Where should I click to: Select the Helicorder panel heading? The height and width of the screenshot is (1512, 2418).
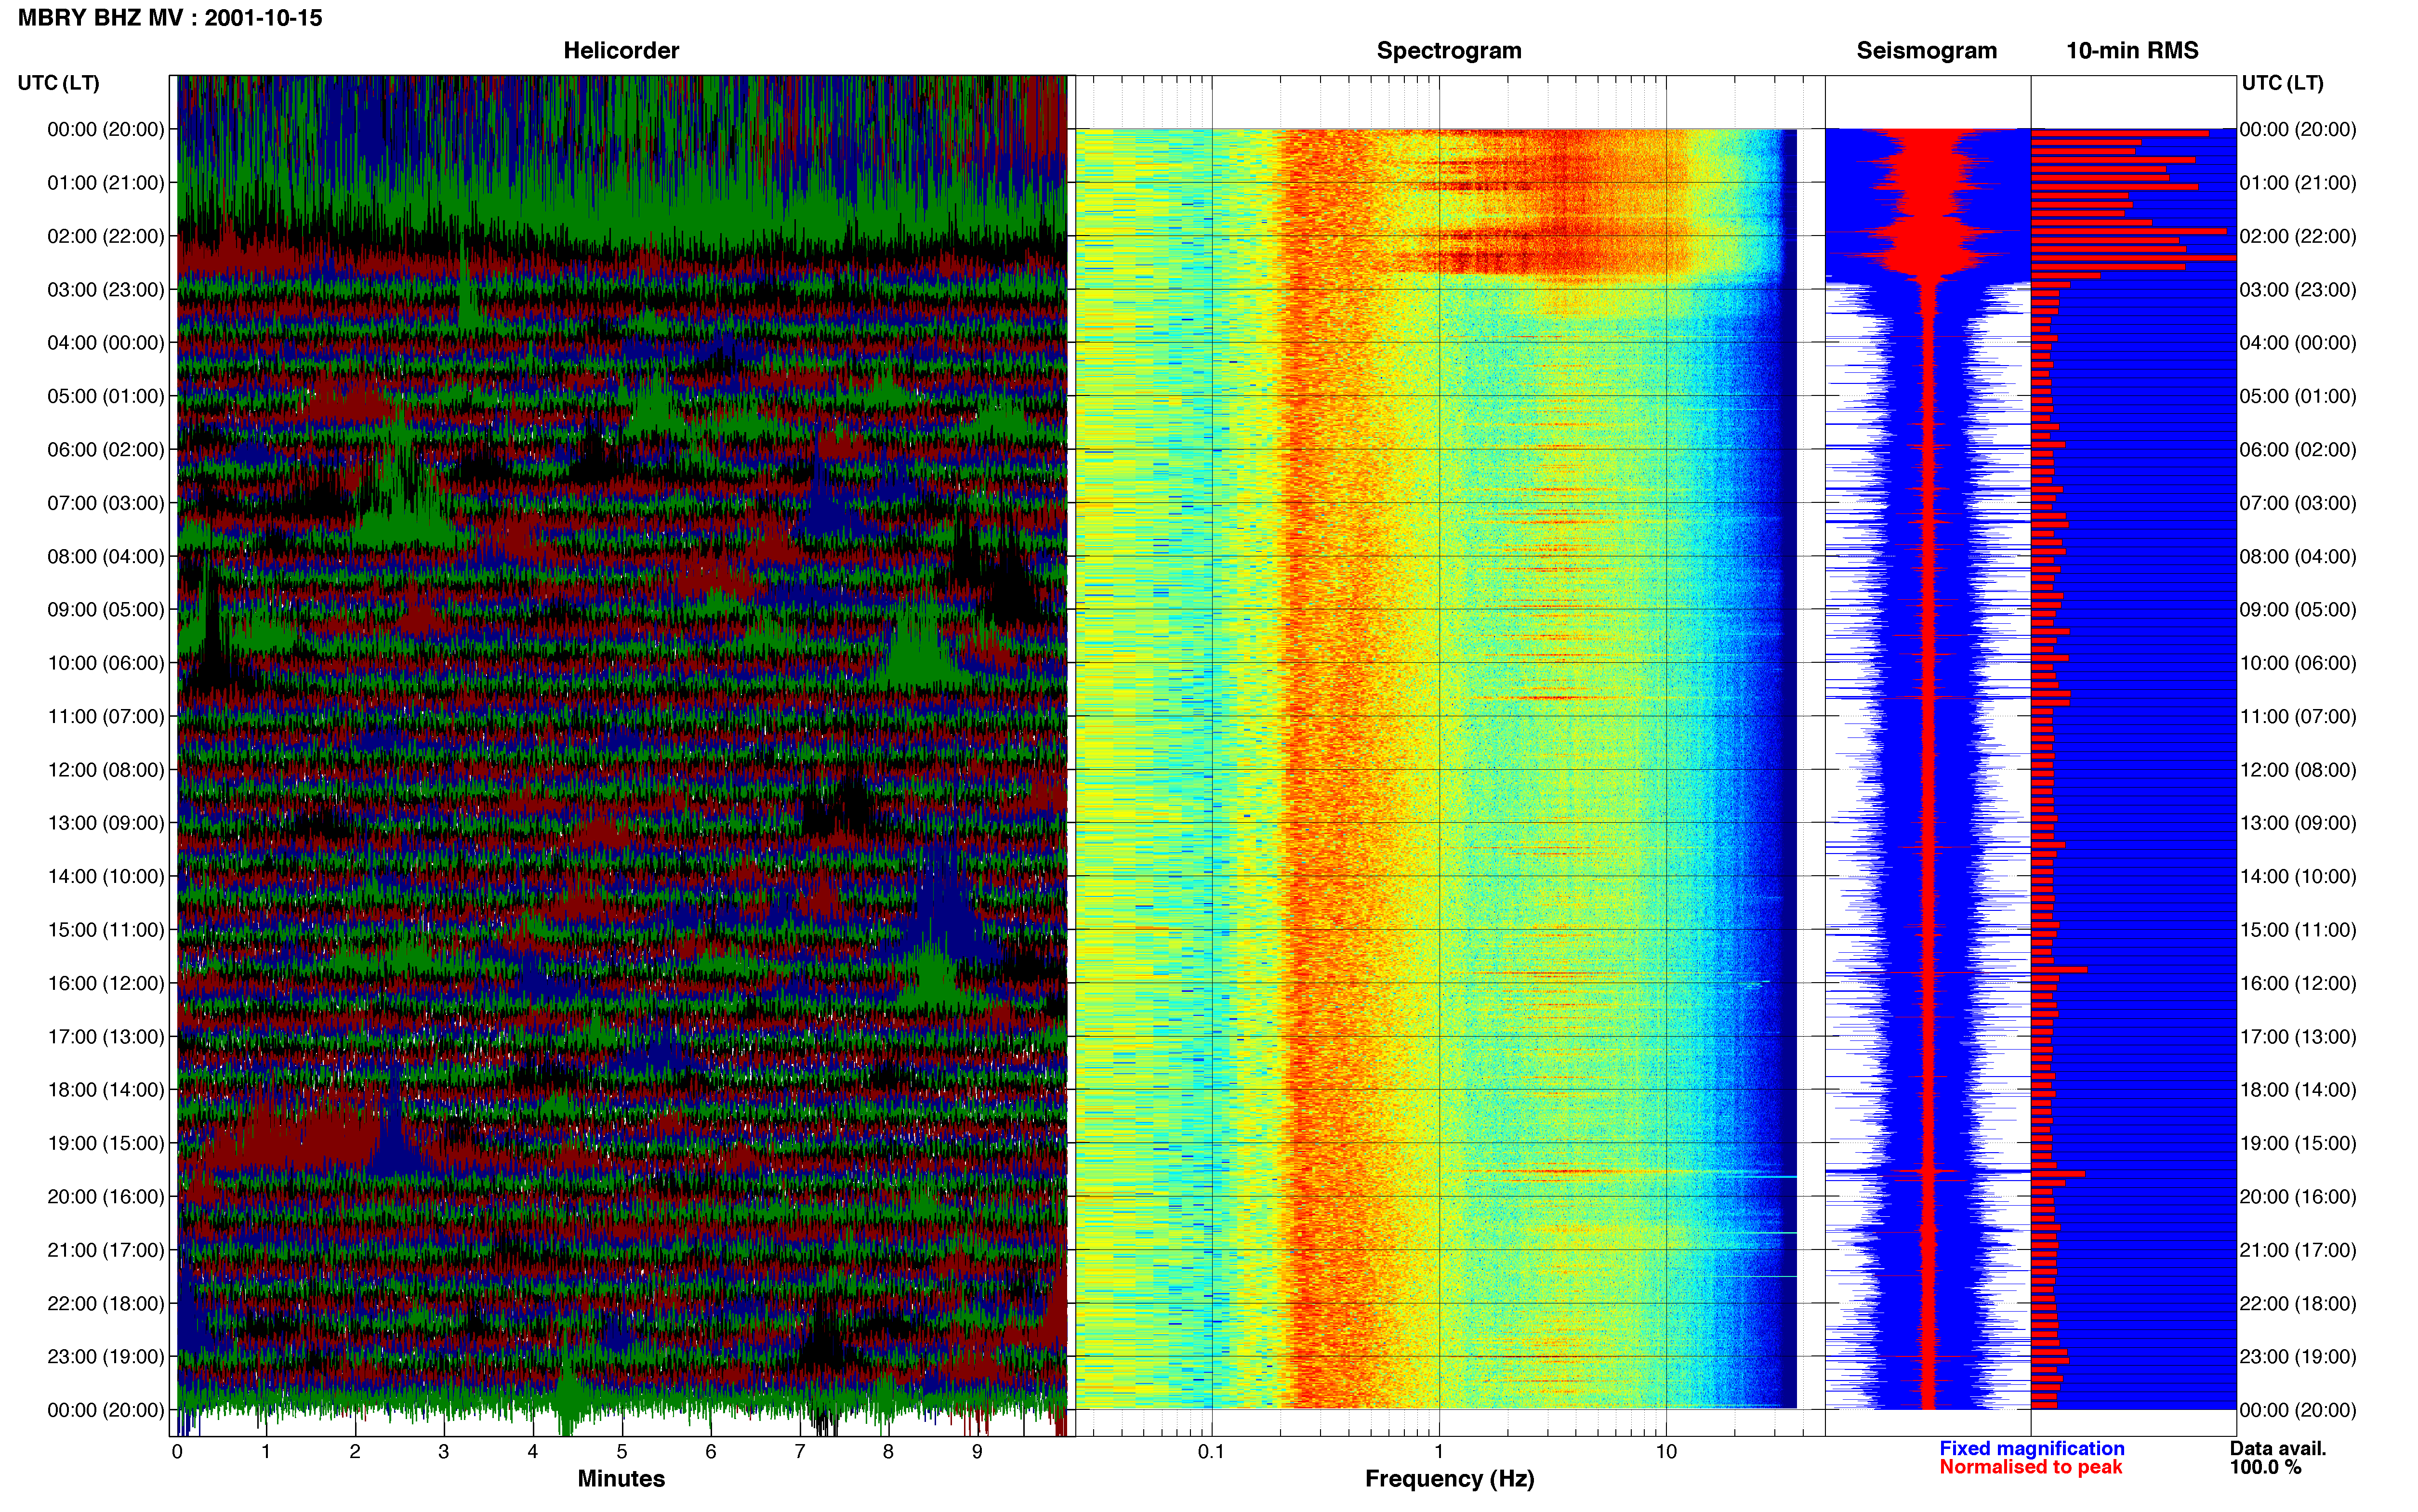pos(621,51)
